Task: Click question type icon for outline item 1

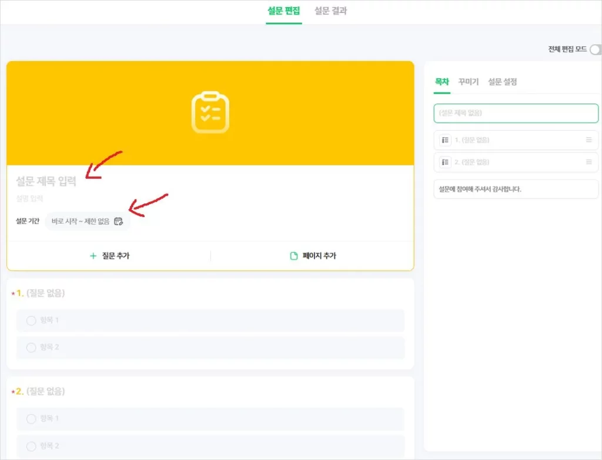Action: coord(445,140)
